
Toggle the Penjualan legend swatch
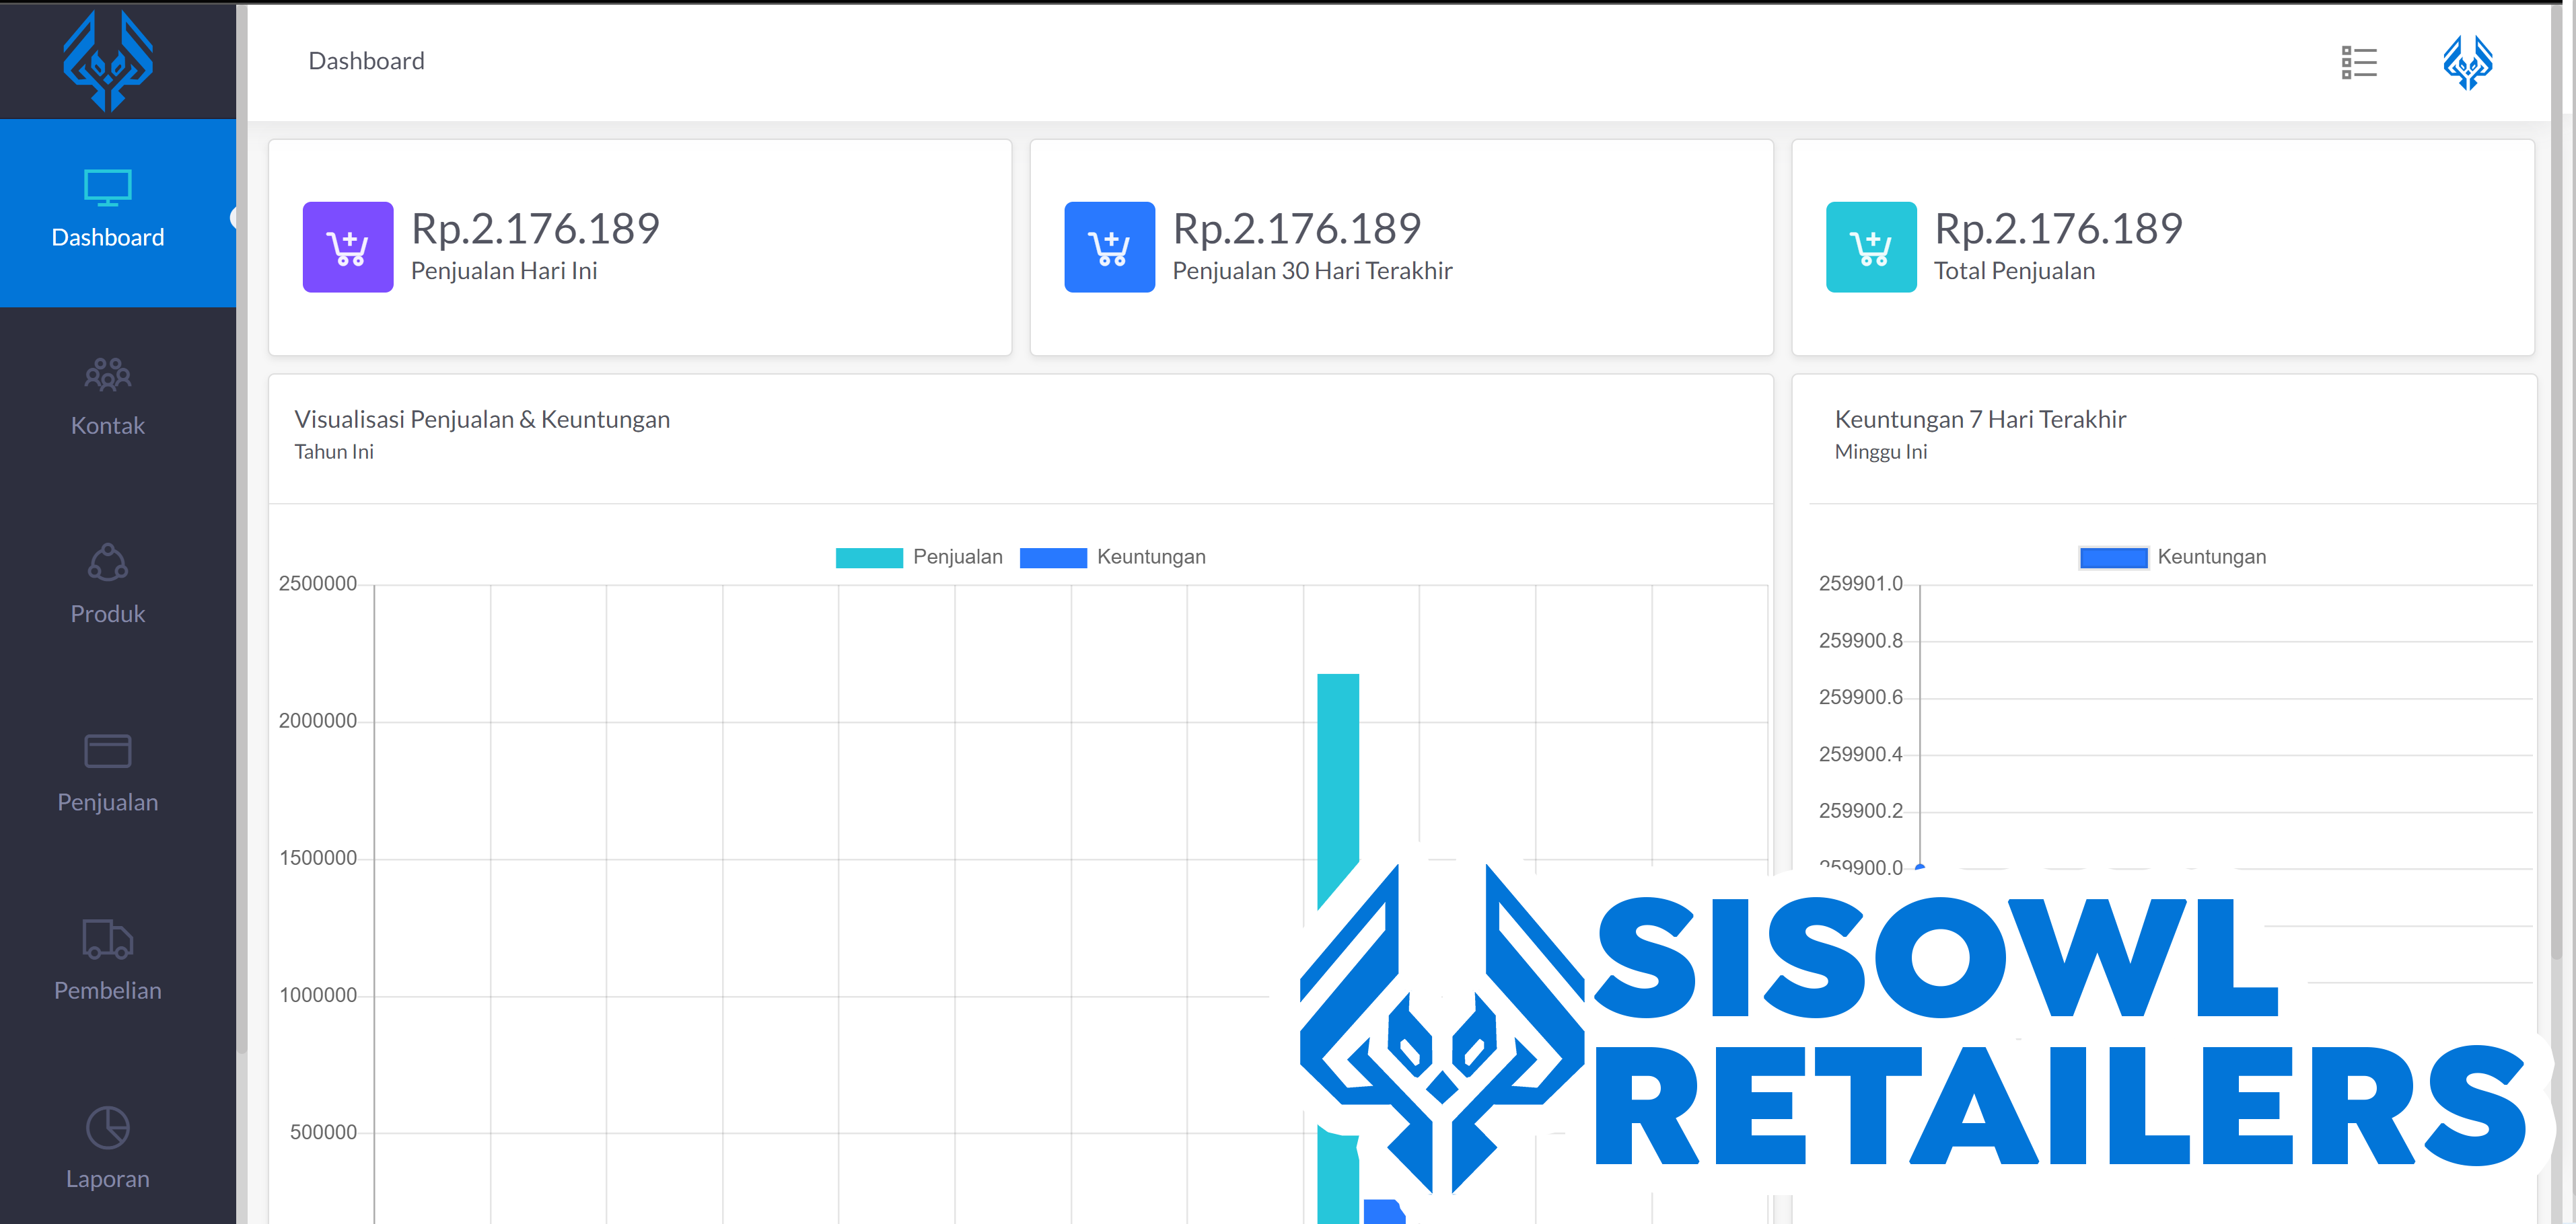click(869, 558)
